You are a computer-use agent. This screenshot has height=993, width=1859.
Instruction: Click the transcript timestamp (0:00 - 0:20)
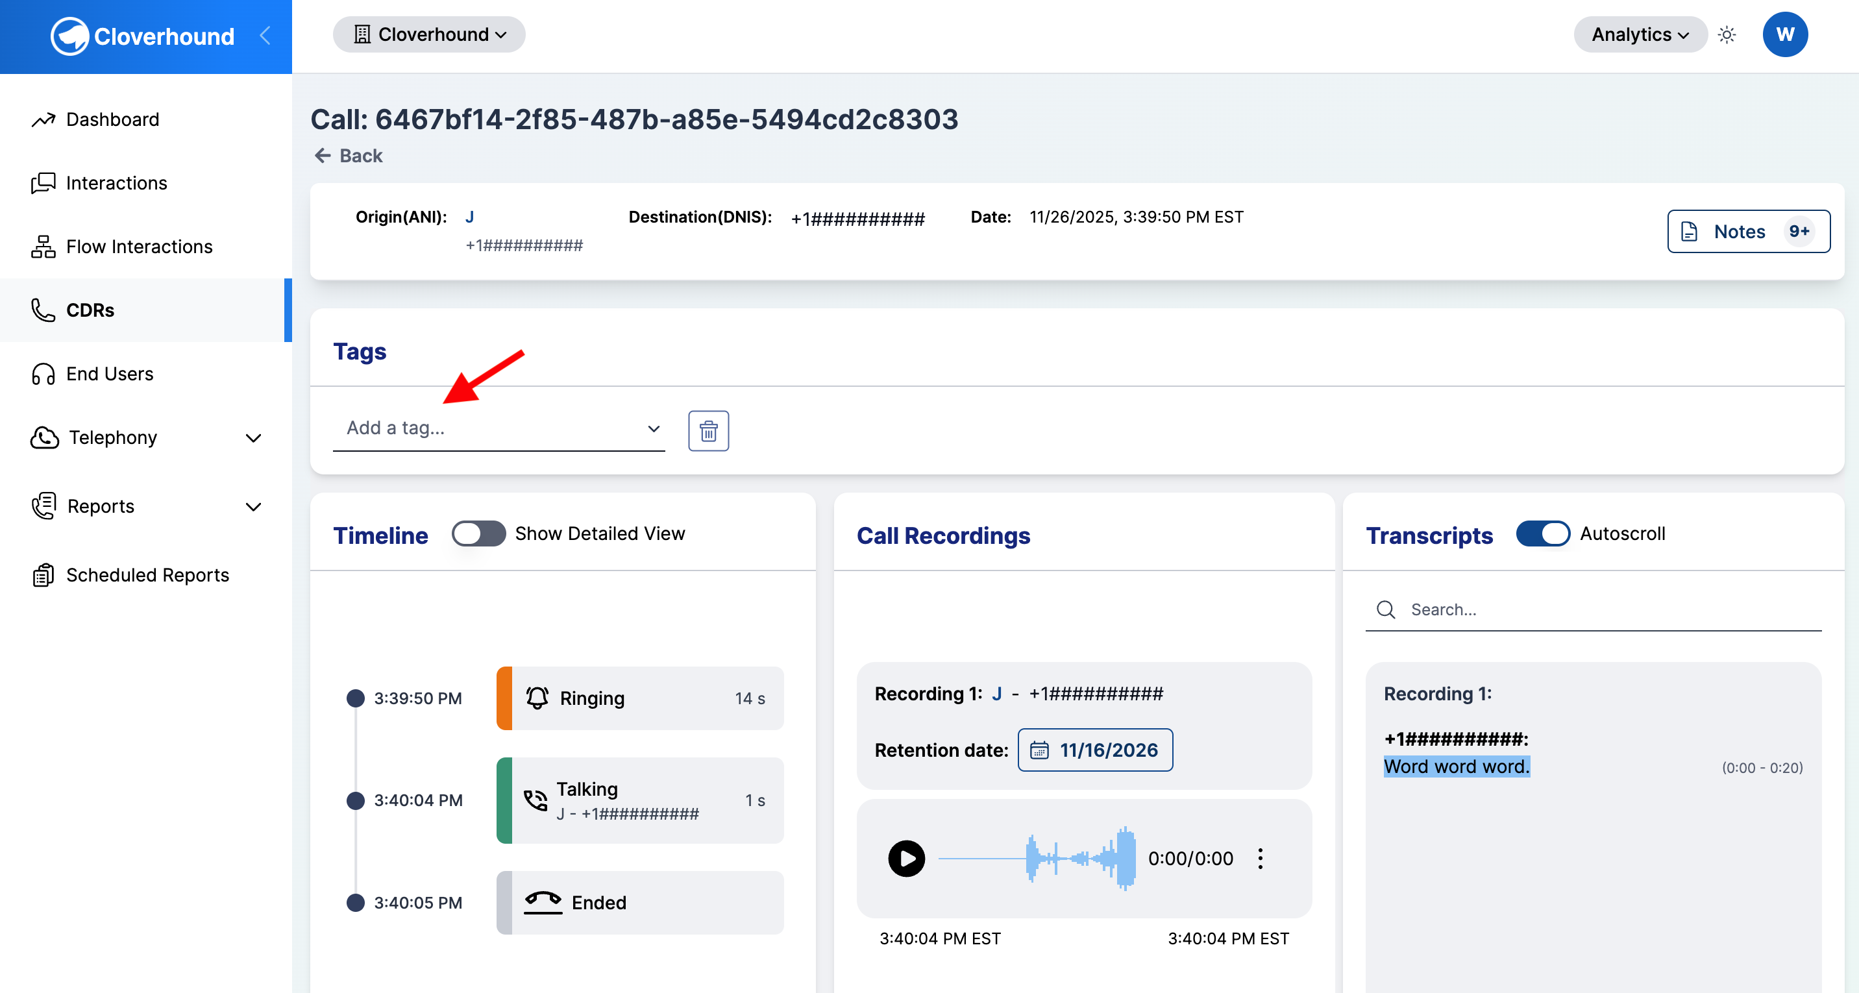pyautogui.click(x=1762, y=768)
